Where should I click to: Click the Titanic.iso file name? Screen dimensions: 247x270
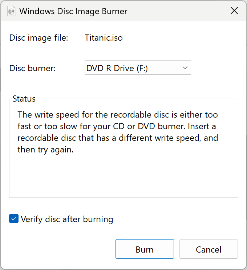104,38
